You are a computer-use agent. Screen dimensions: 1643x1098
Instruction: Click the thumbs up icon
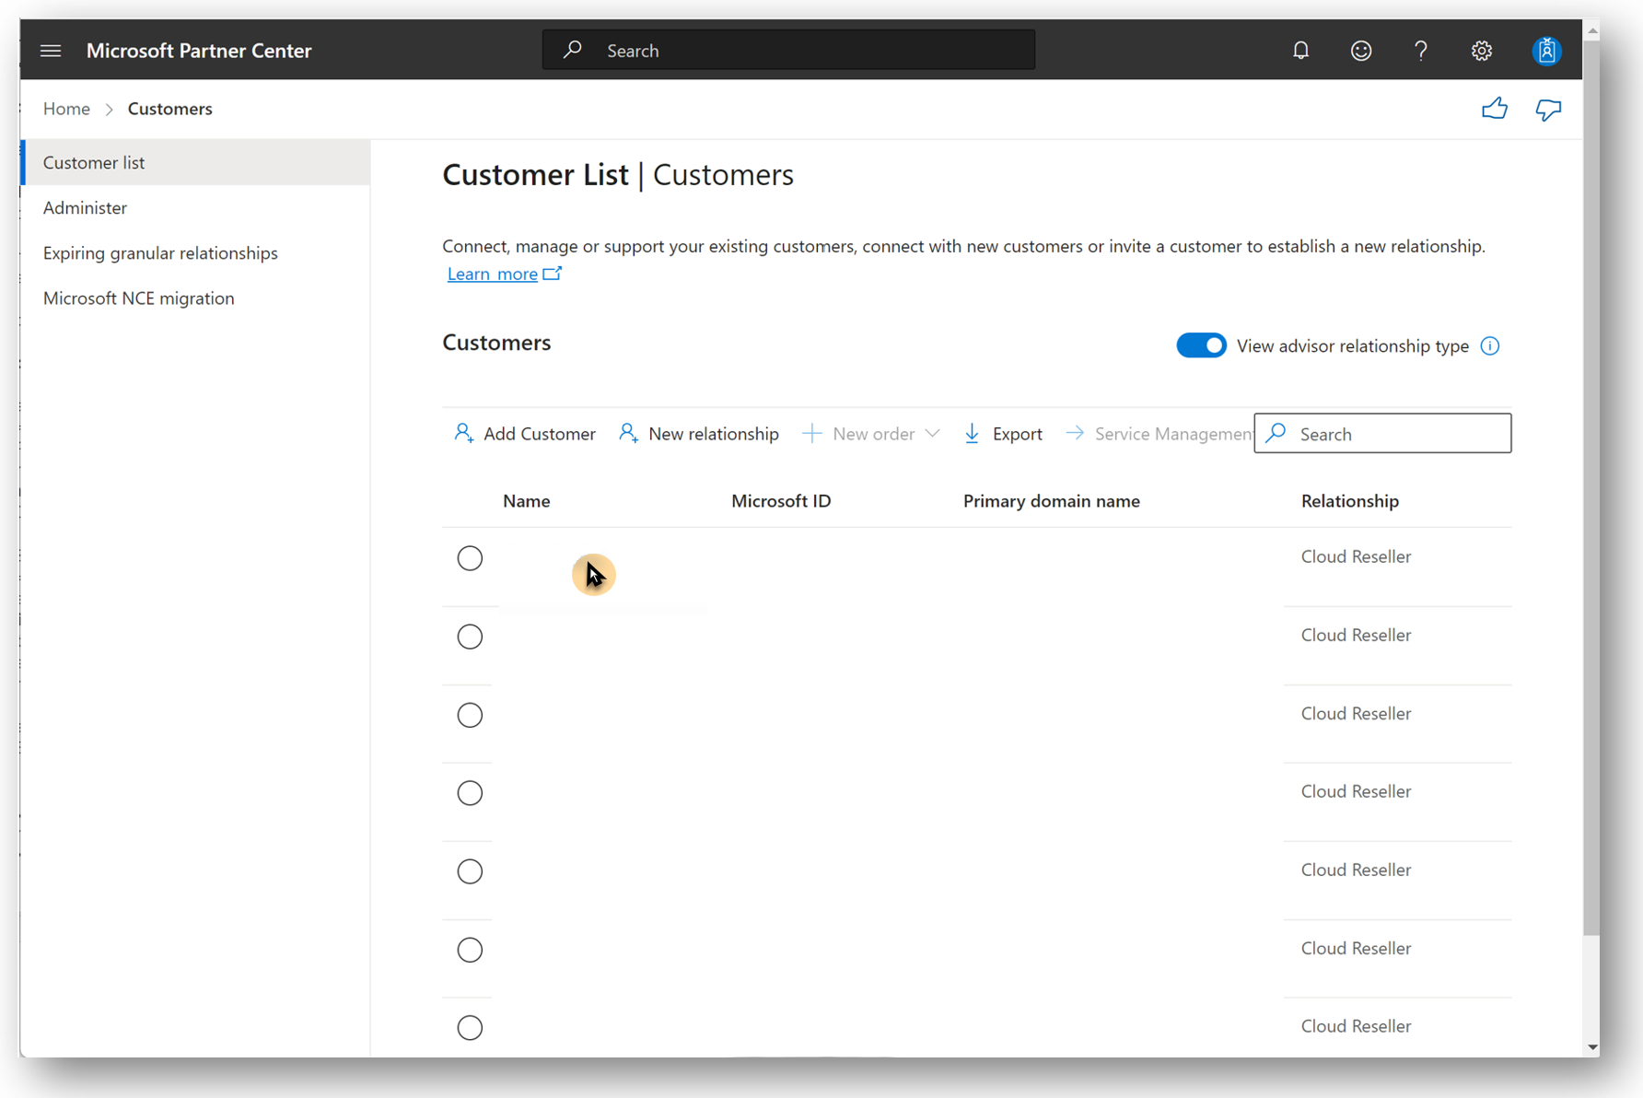[x=1494, y=109]
